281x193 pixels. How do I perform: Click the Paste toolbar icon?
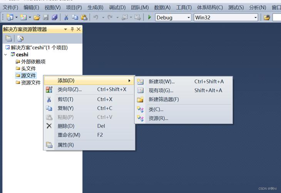tap(84, 17)
